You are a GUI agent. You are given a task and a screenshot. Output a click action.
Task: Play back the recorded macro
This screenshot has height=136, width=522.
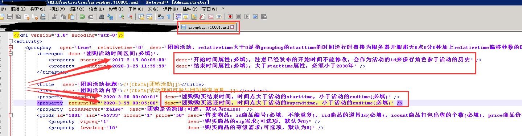[247, 17]
